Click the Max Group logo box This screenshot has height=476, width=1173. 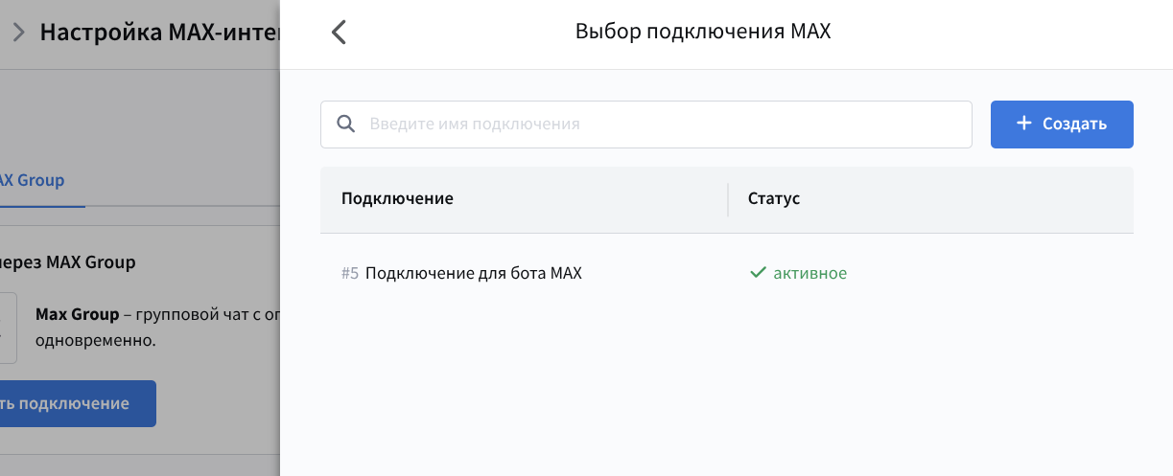pyautogui.click(x=8, y=328)
